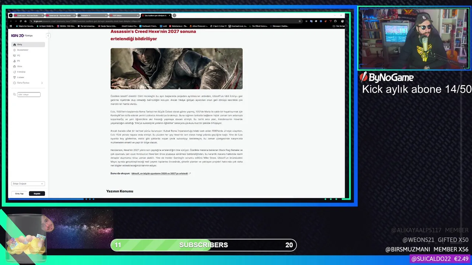Expand Daha Fazlası with its arrow
The width and height of the screenshot is (472, 265).
coord(42,83)
